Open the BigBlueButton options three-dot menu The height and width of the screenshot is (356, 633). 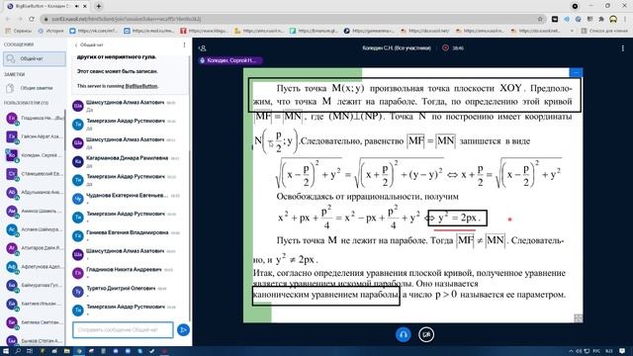click(x=622, y=48)
